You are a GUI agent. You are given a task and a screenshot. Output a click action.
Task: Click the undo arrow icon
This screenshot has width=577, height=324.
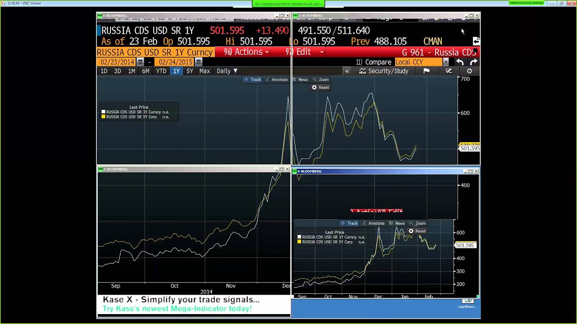click(459, 62)
